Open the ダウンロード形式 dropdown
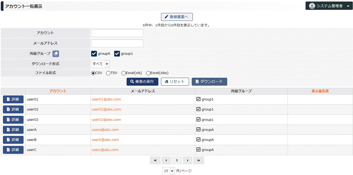Viewport: 353px width, 175px height. [100, 64]
